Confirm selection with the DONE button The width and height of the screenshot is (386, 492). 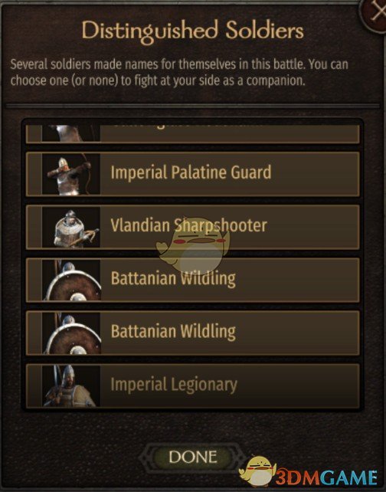pyautogui.click(x=193, y=458)
